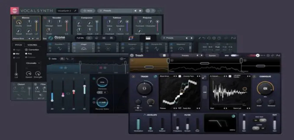Click Ozone help icon in toolbar
The height and width of the screenshot is (140, 294).
(x=219, y=38)
